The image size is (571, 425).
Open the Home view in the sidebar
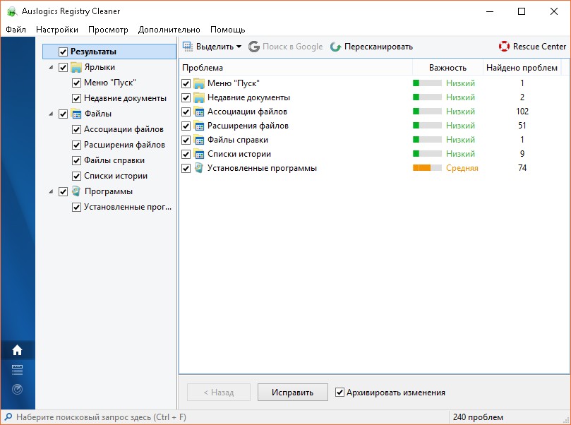tap(17, 350)
